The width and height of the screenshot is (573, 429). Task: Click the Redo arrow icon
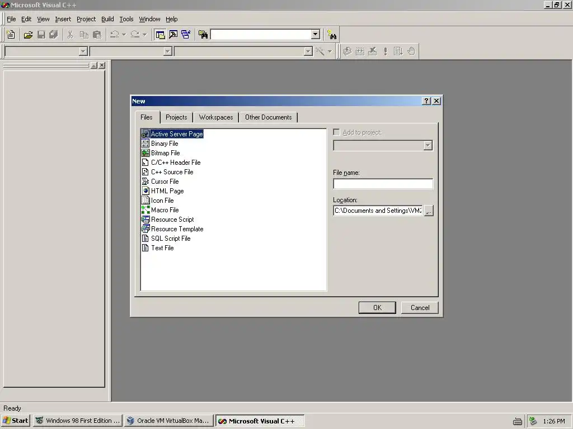click(135, 35)
